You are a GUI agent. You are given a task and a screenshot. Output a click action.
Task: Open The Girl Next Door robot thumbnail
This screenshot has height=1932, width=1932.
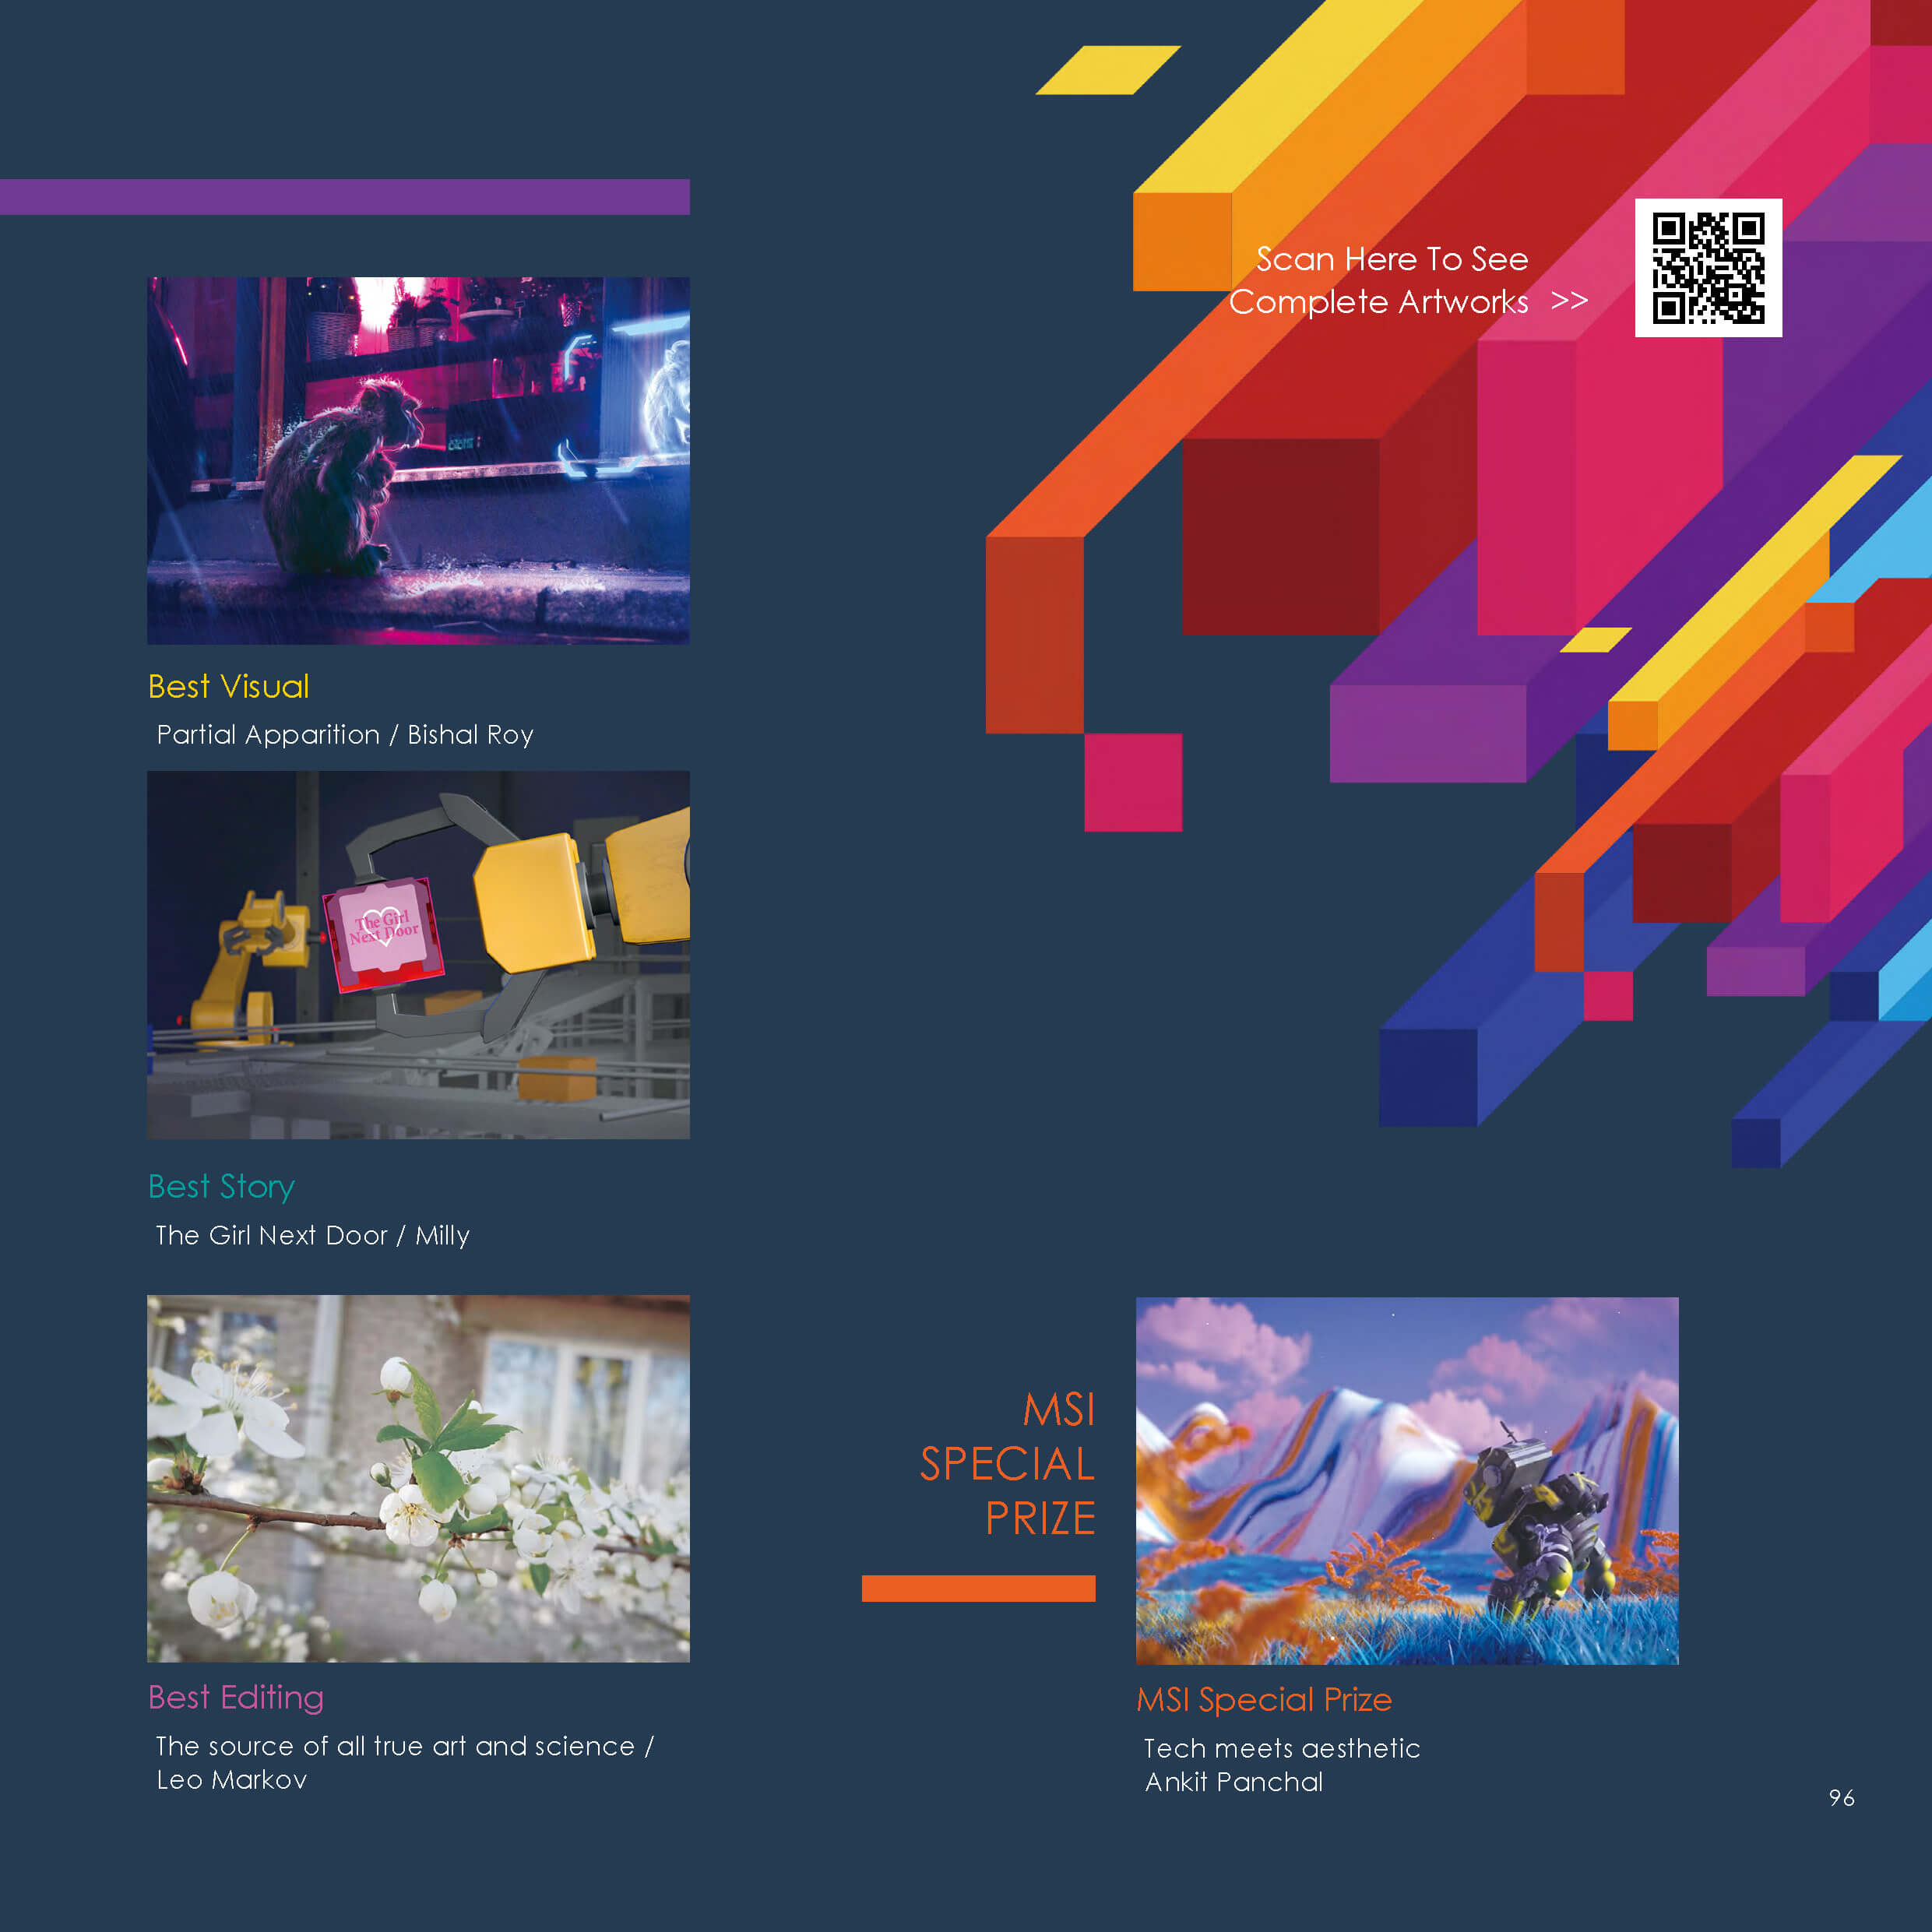coord(418,954)
